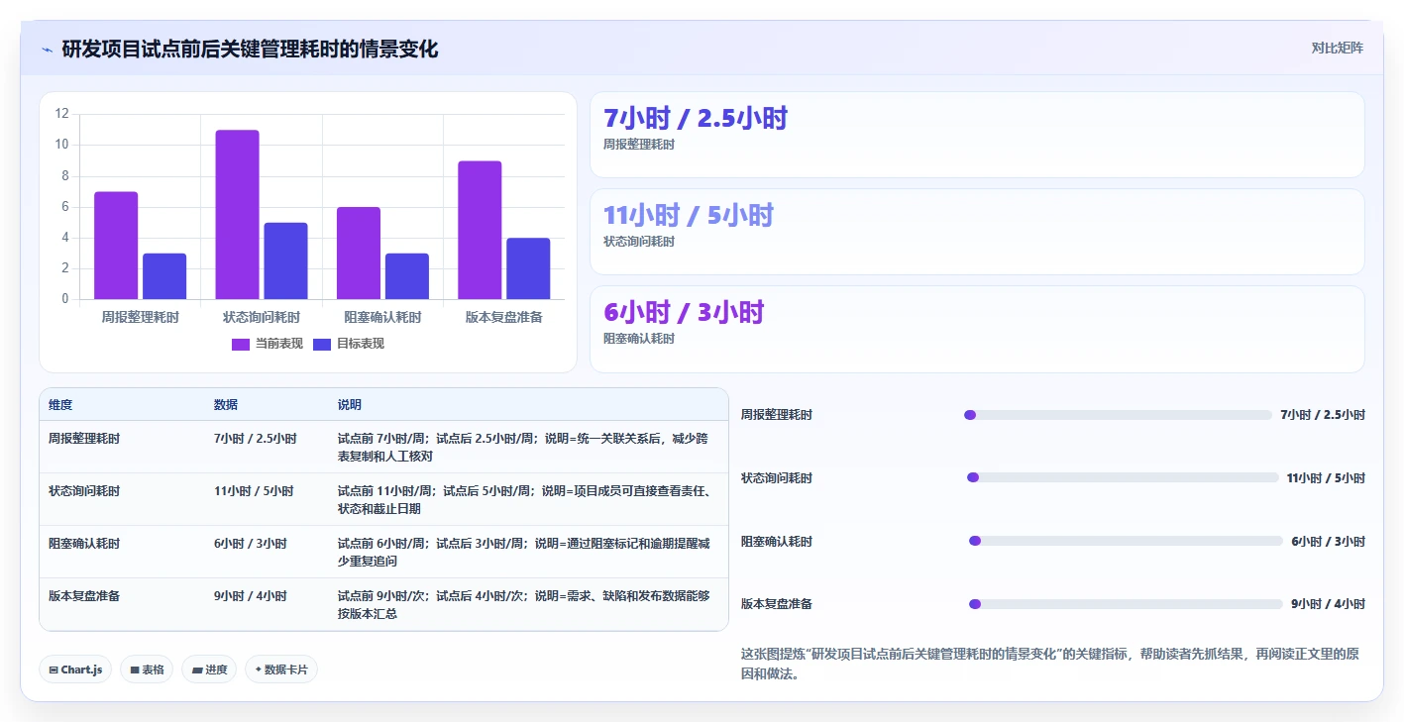Click the 对比矩阵 label in header
Image resolution: width=1404 pixels, height=722 pixels.
[x=1337, y=48]
